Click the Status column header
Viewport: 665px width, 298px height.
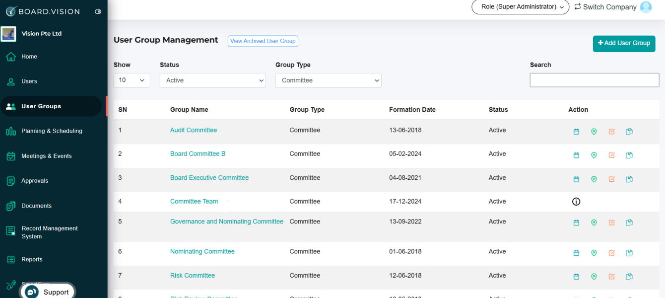pyautogui.click(x=498, y=110)
